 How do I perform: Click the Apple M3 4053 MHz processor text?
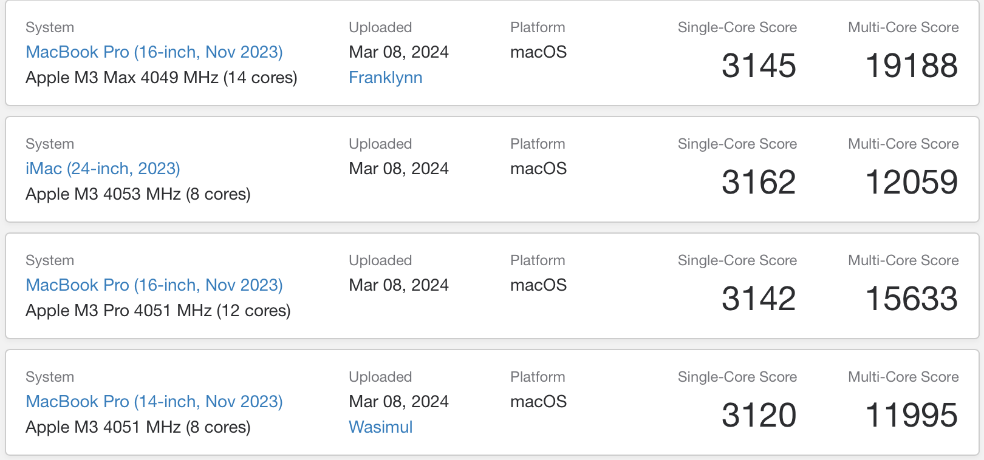click(x=138, y=194)
